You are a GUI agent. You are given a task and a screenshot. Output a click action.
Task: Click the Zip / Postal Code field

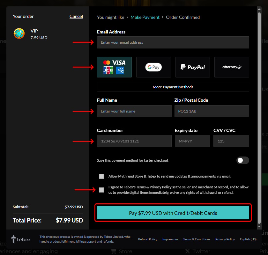click(212, 111)
